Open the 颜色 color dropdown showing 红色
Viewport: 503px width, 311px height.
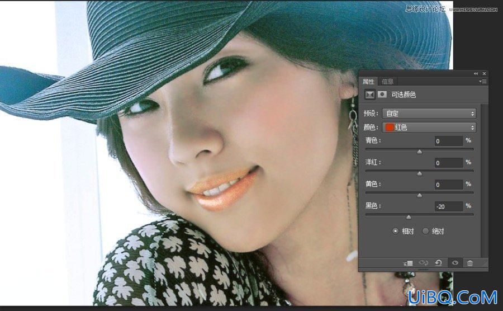429,128
